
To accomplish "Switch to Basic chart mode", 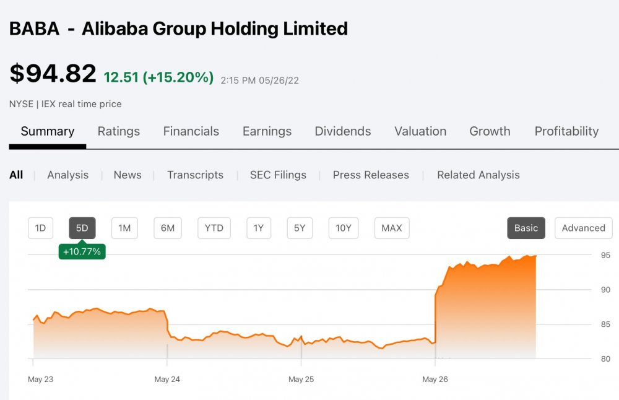I will [526, 228].
